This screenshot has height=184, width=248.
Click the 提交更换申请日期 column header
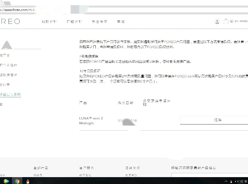[x=157, y=102]
